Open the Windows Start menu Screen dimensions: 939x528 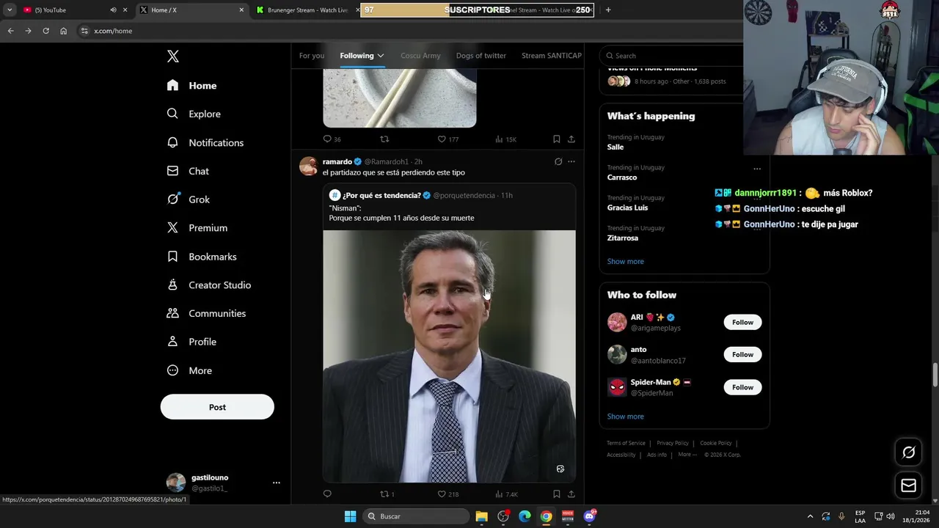point(350,516)
